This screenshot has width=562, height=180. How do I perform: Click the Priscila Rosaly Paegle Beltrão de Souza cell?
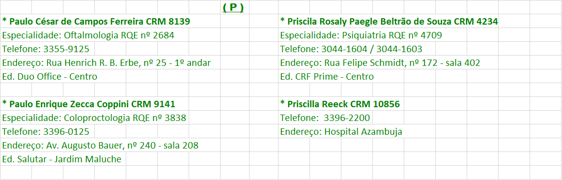click(389, 22)
